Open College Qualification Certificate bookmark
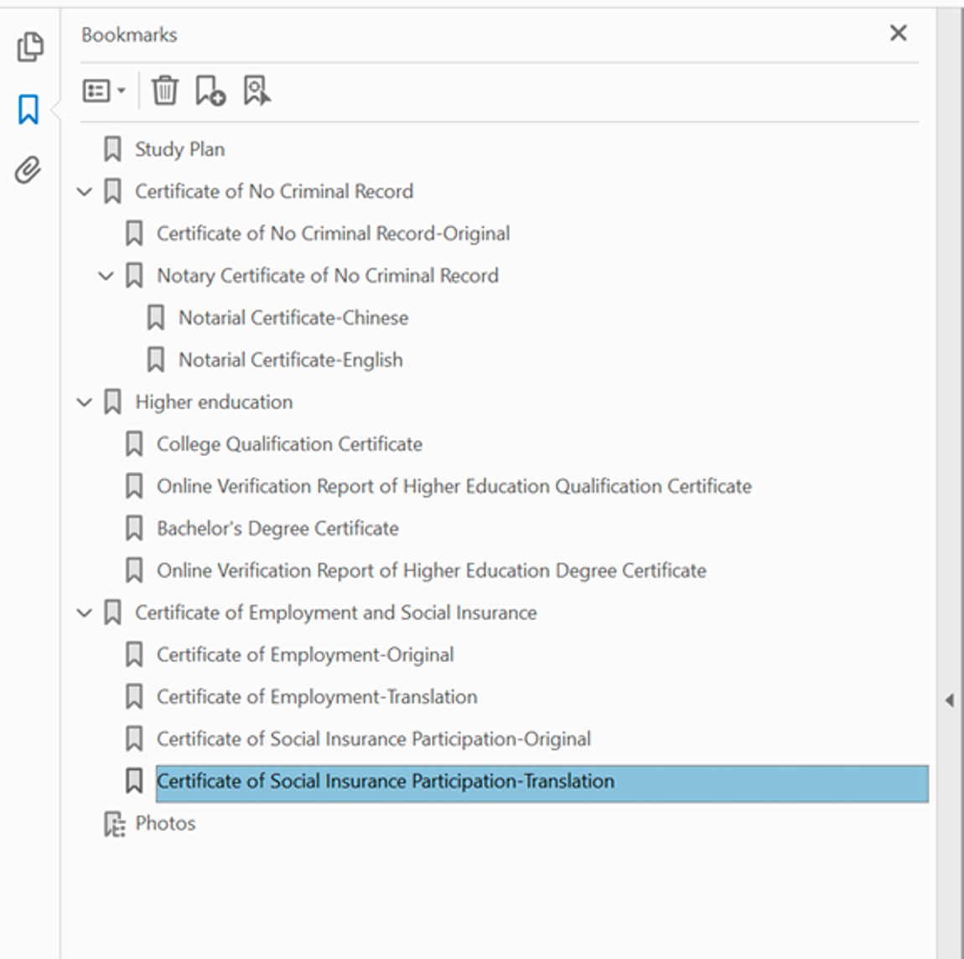 click(289, 444)
